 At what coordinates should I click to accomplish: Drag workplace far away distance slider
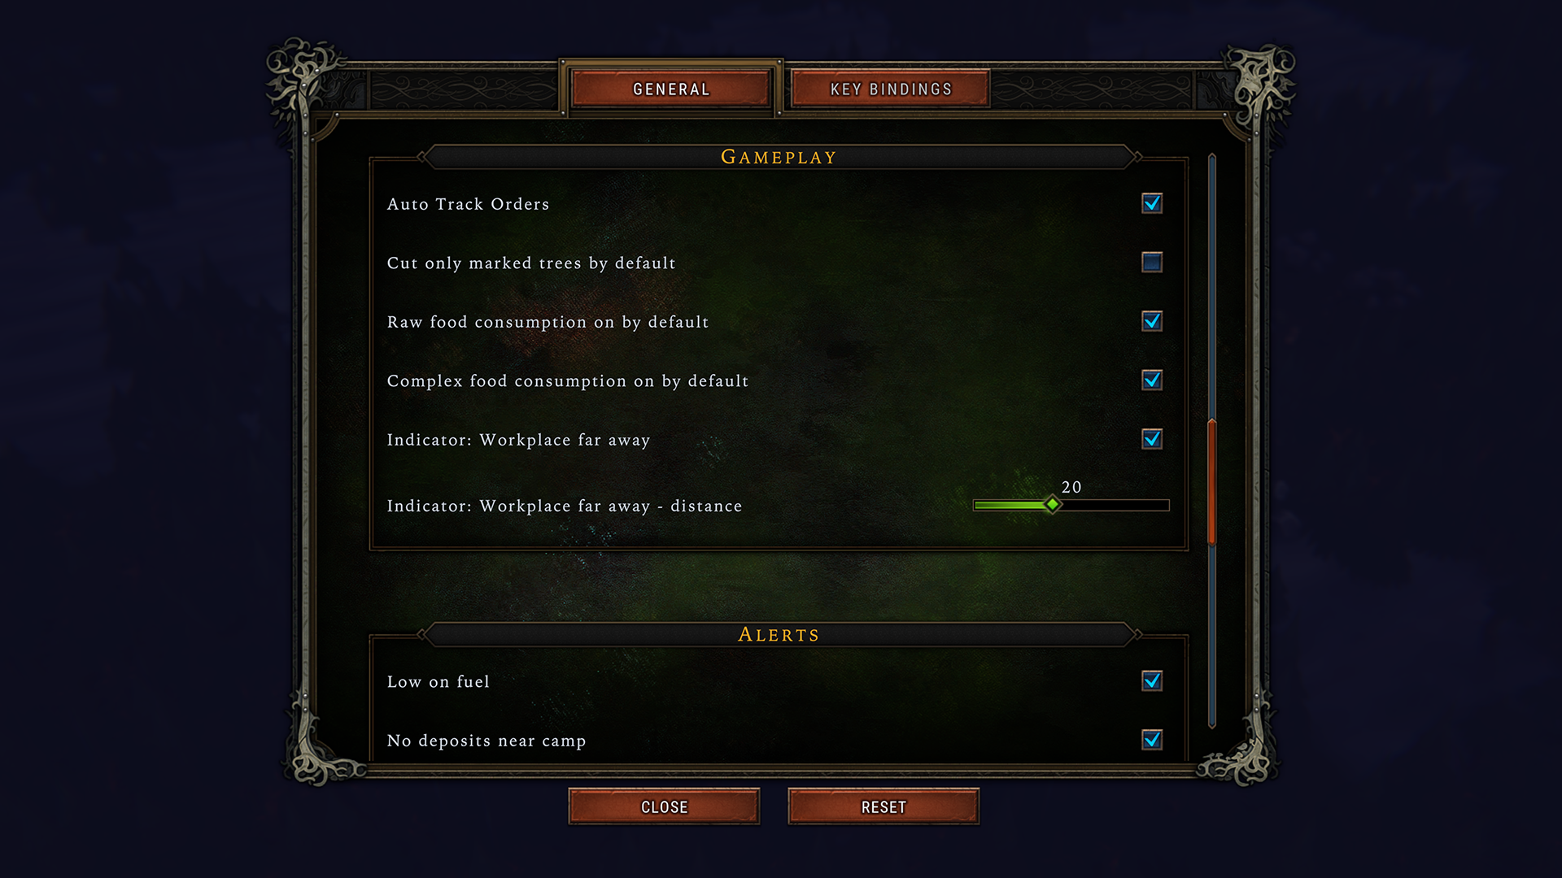point(1051,504)
